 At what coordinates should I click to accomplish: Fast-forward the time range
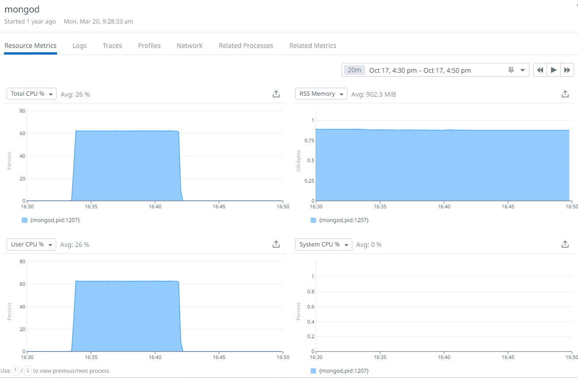567,70
